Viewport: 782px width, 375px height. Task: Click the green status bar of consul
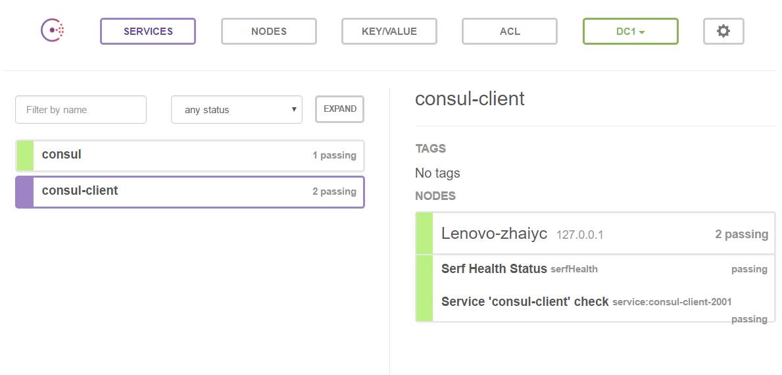tap(24, 156)
